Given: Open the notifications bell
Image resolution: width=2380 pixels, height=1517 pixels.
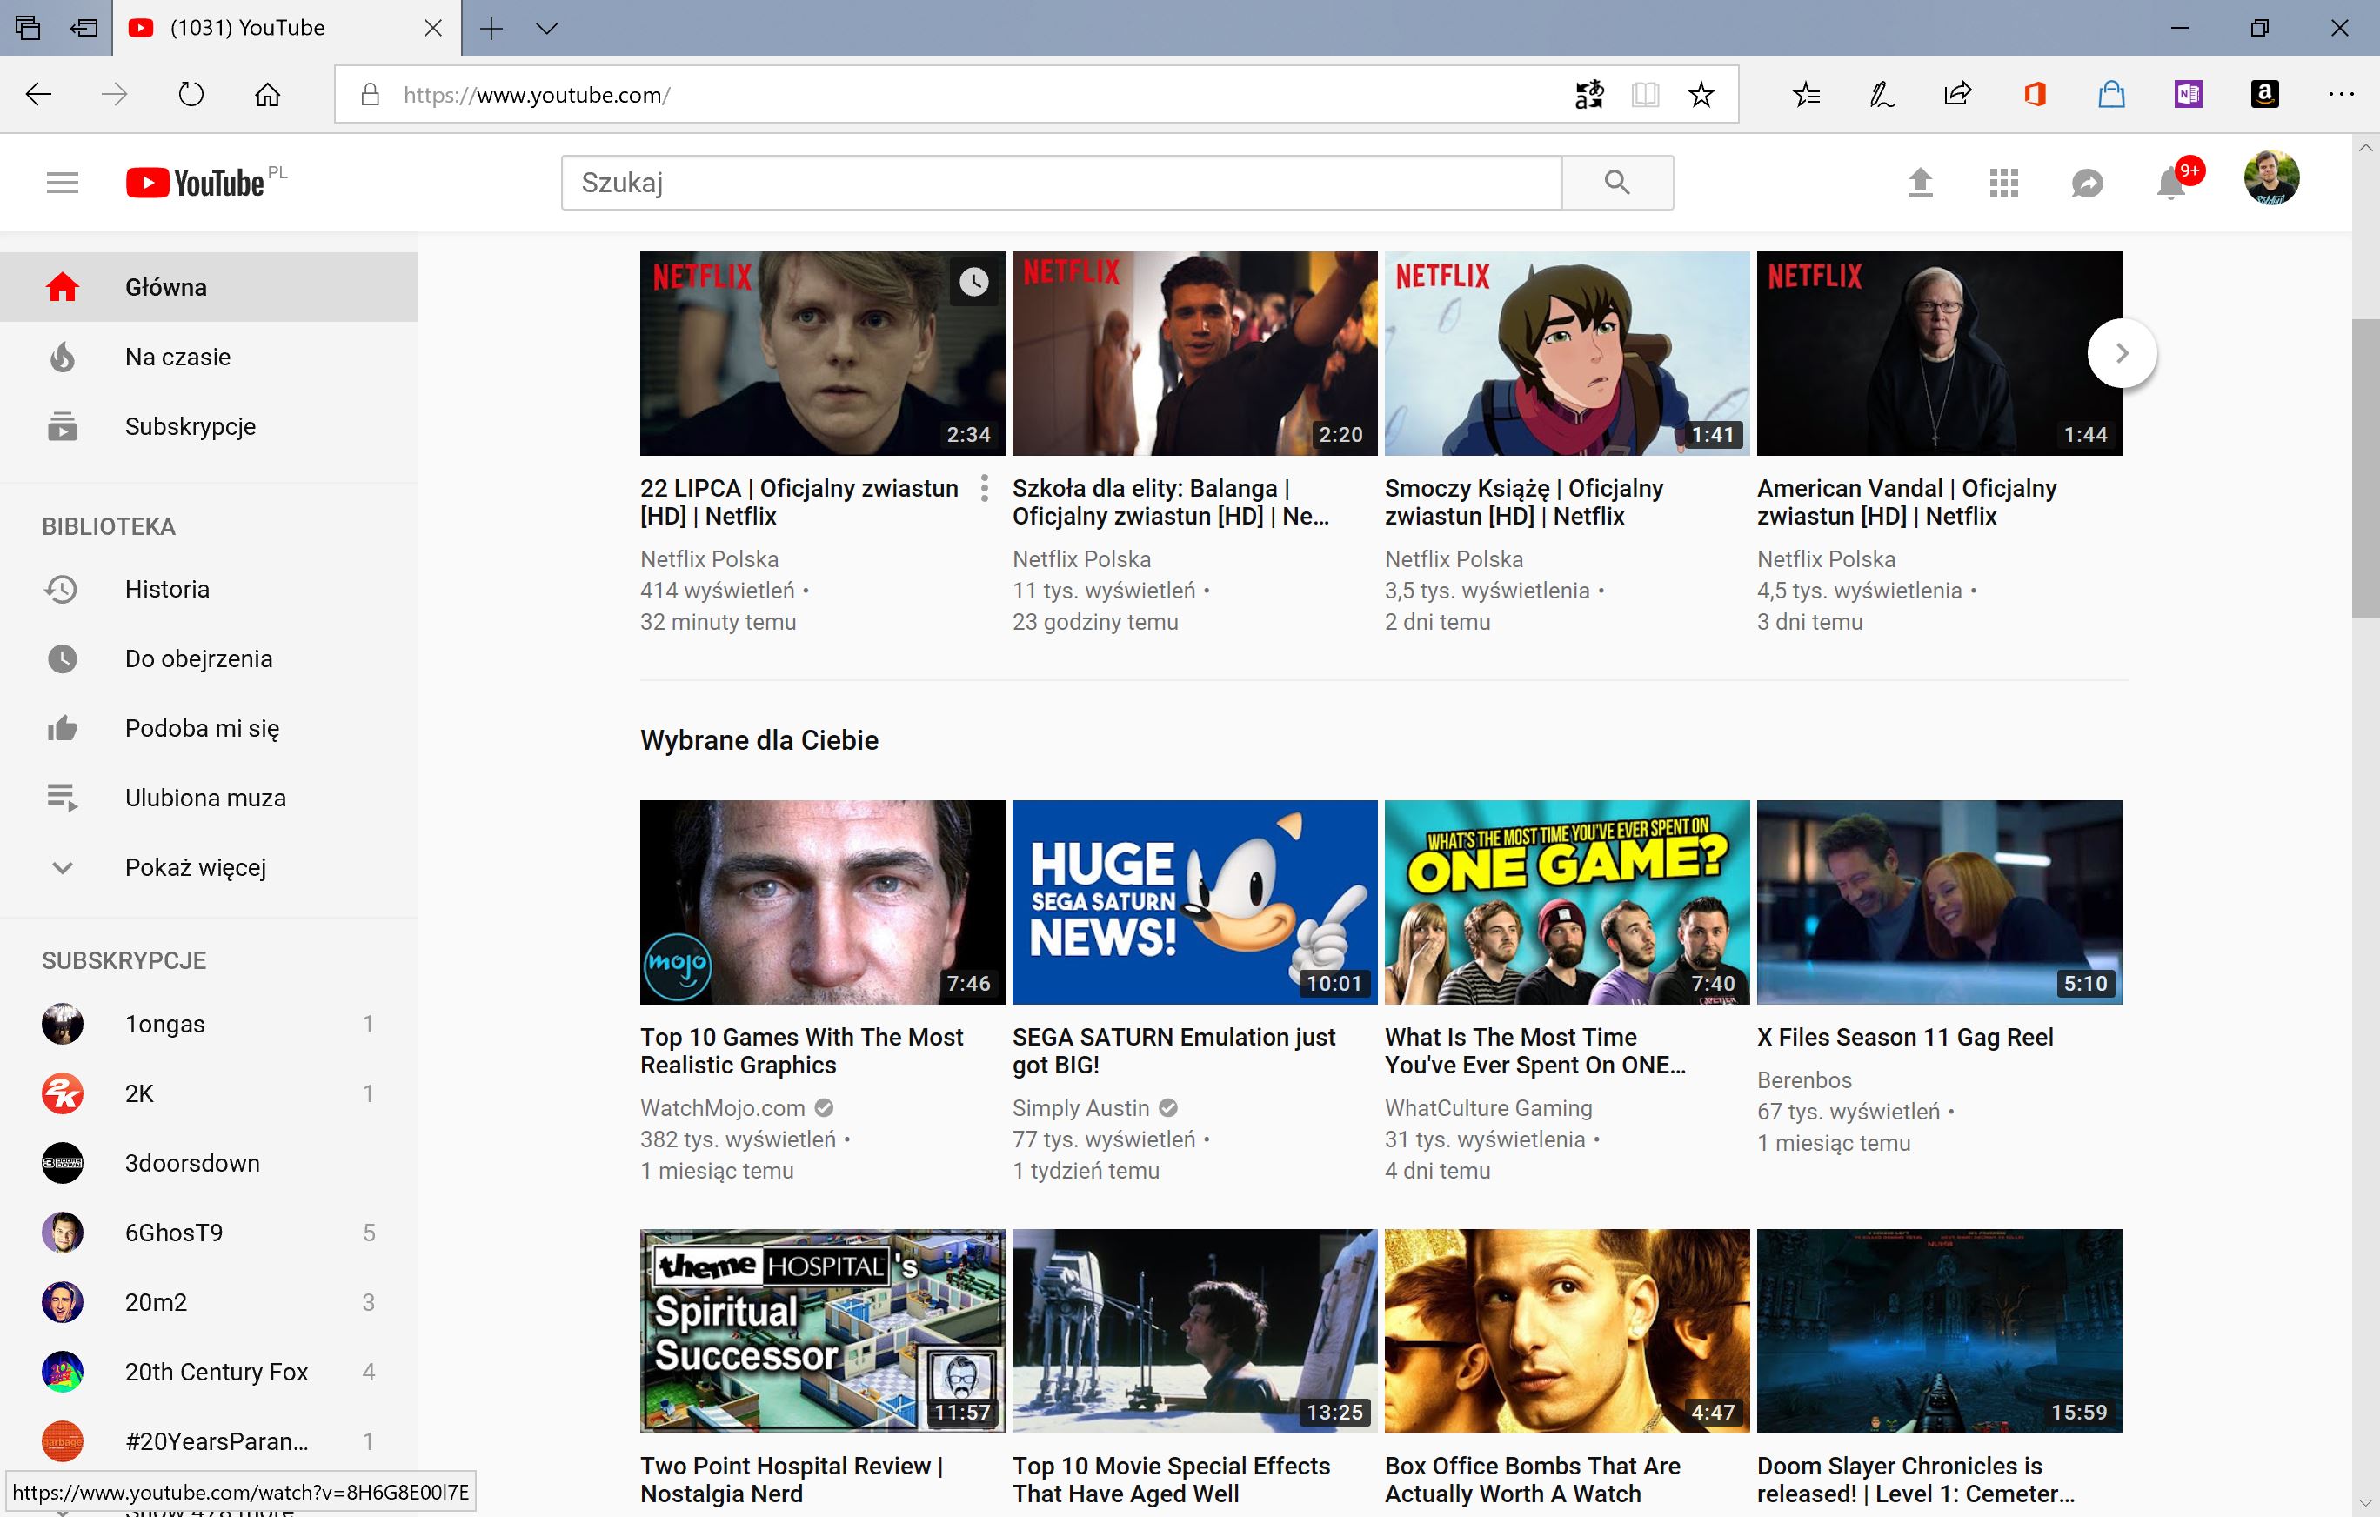Looking at the screenshot, I should [2170, 183].
